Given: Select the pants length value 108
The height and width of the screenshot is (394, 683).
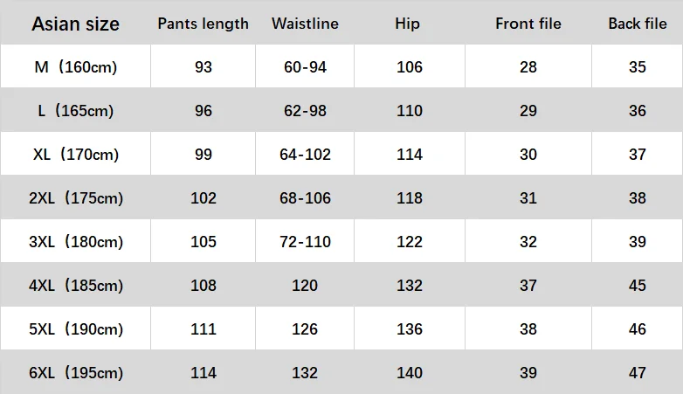Looking at the screenshot, I should pyautogui.click(x=204, y=286).
